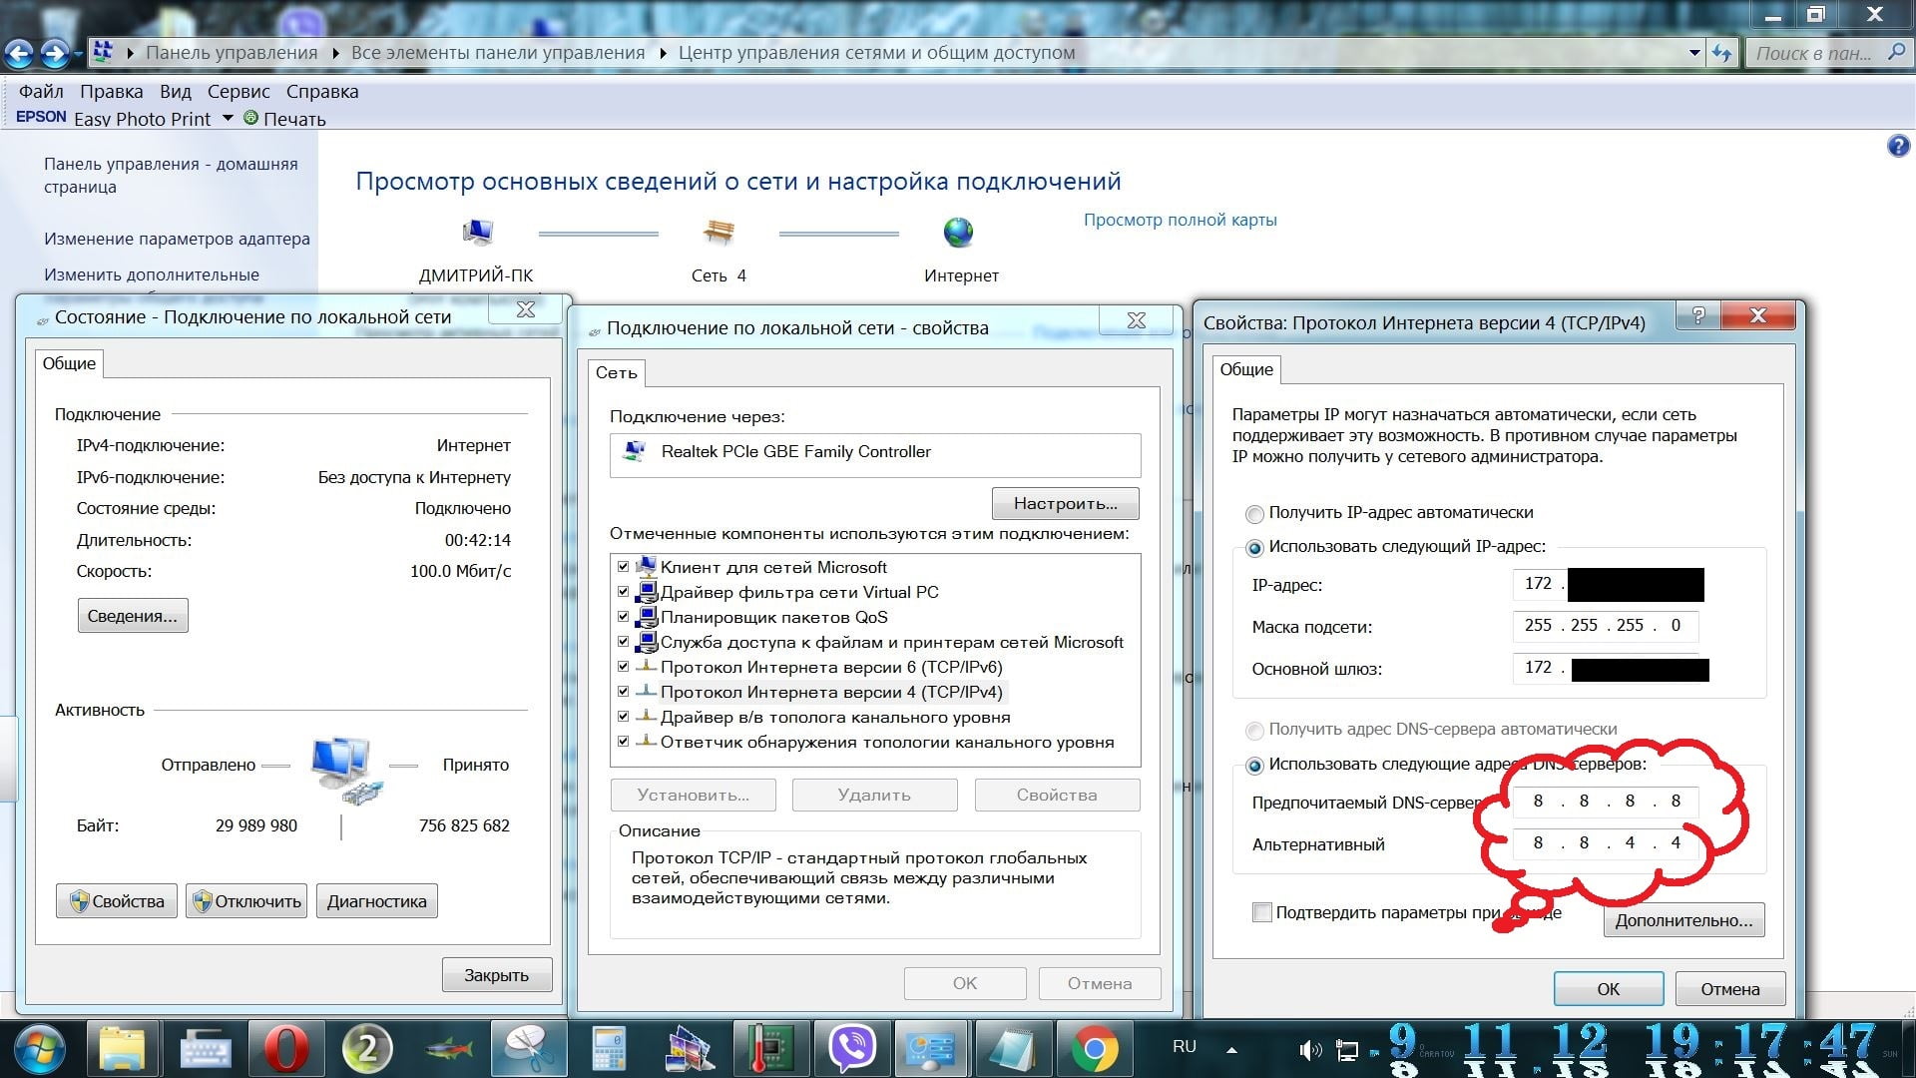Open the calculator taskbar icon

point(609,1049)
